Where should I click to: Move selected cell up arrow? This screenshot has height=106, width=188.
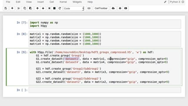(37, 8)
